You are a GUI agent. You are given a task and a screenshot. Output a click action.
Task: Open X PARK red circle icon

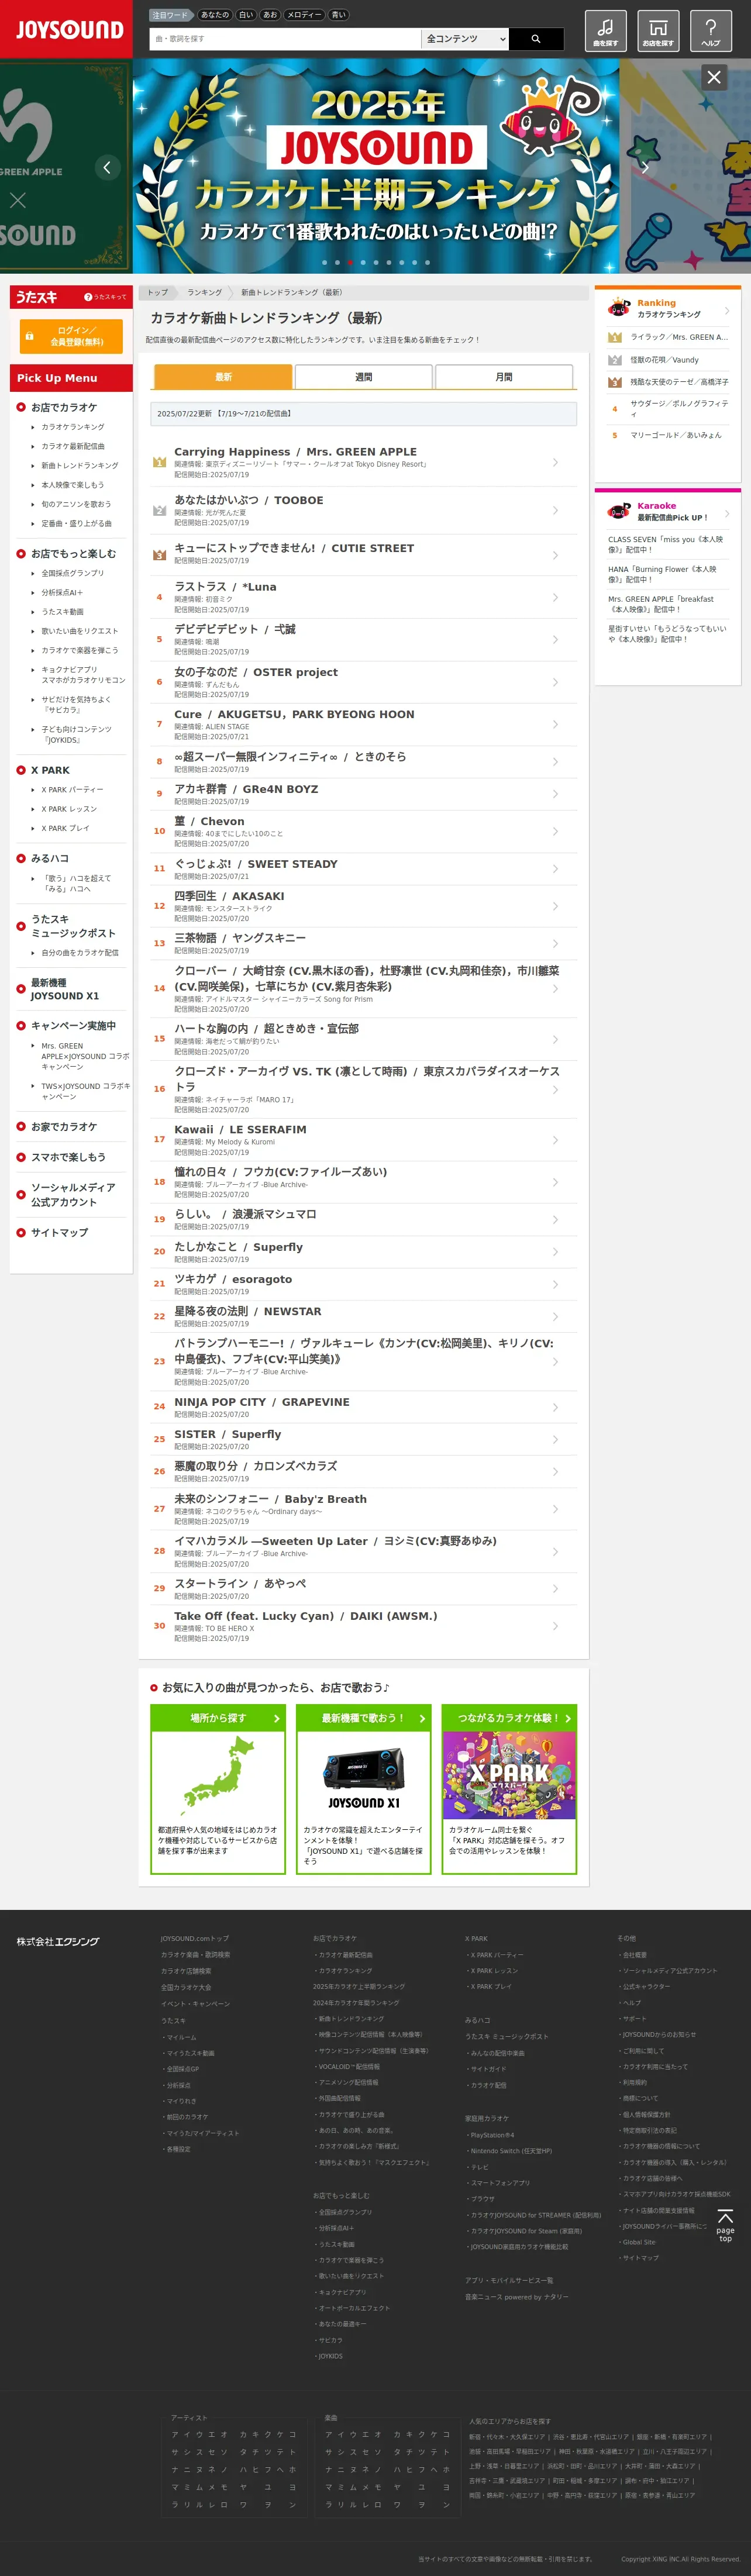21,770
